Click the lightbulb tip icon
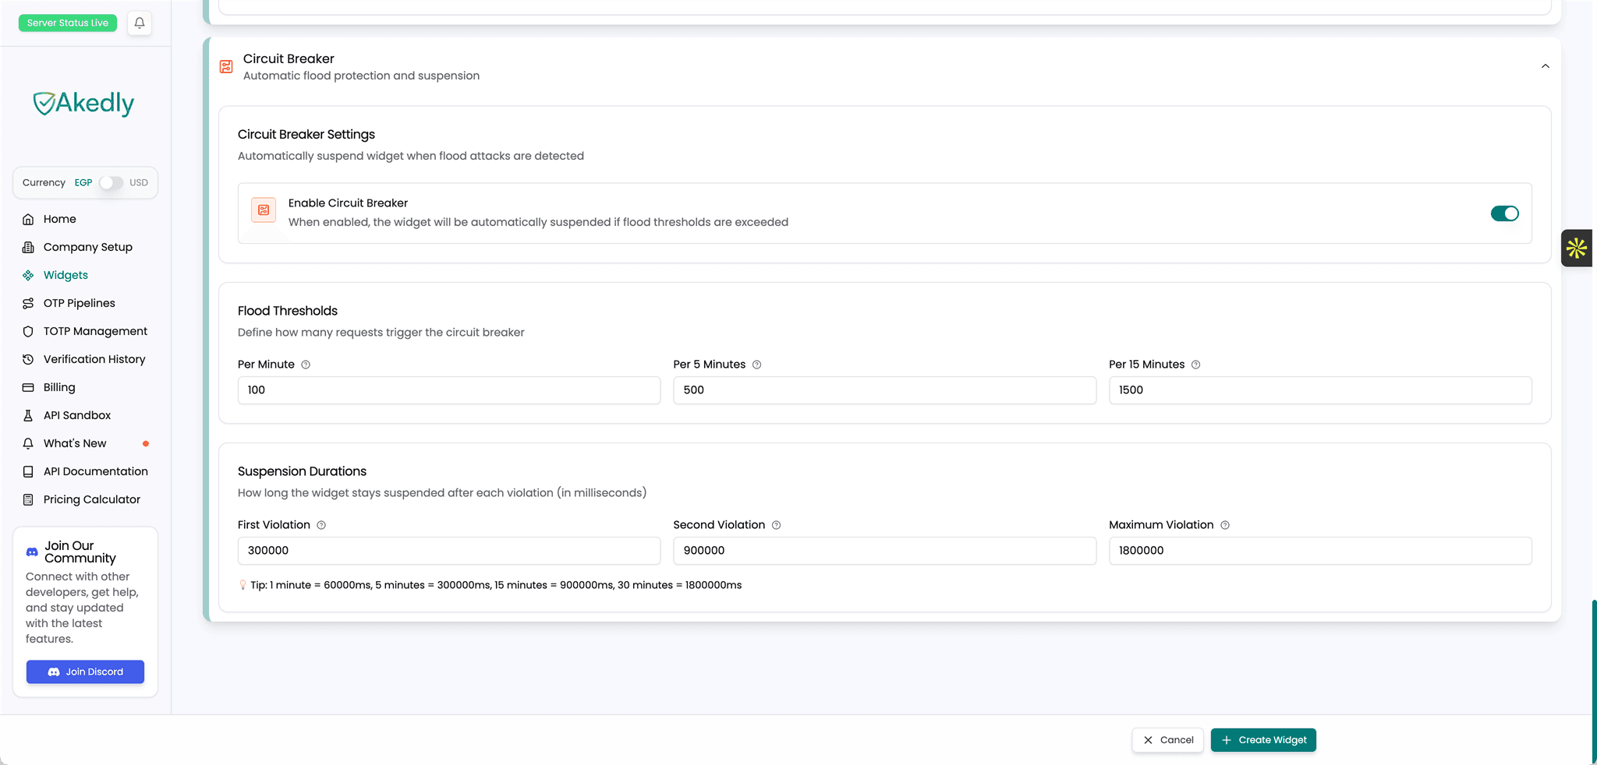The image size is (1597, 765). coord(243,585)
